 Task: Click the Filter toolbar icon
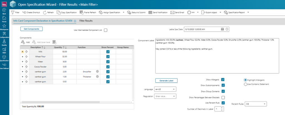13,12
